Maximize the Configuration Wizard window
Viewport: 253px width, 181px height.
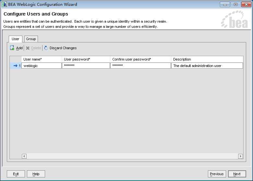[235, 4]
